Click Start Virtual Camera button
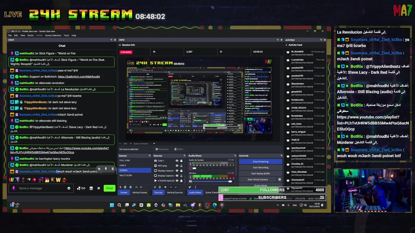 point(257,179)
